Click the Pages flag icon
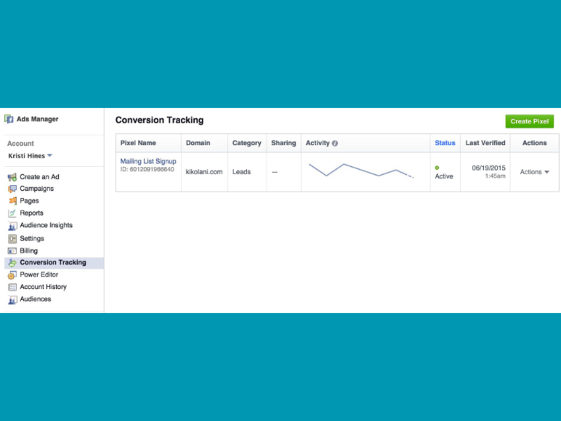 tap(12, 201)
